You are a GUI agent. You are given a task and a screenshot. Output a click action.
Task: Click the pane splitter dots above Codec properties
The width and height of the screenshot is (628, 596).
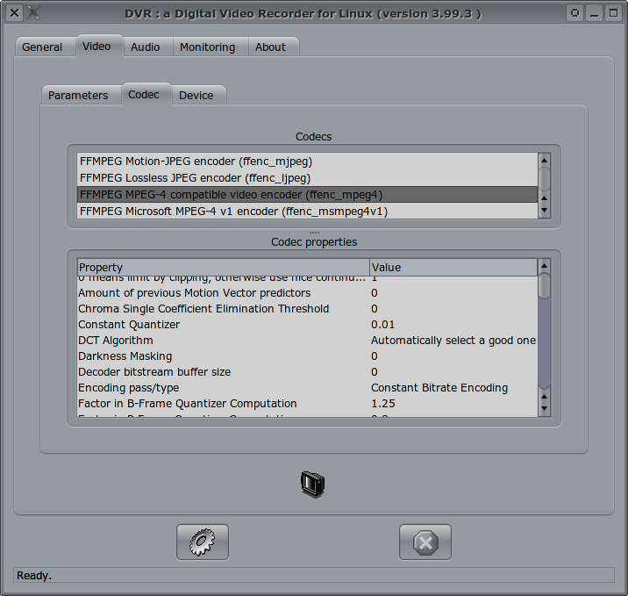[314, 233]
